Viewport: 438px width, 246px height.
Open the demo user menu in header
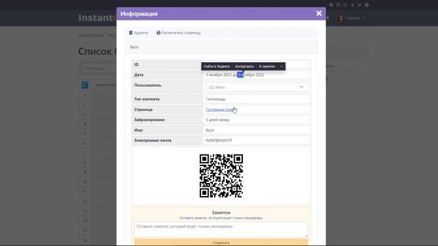click(356, 18)
